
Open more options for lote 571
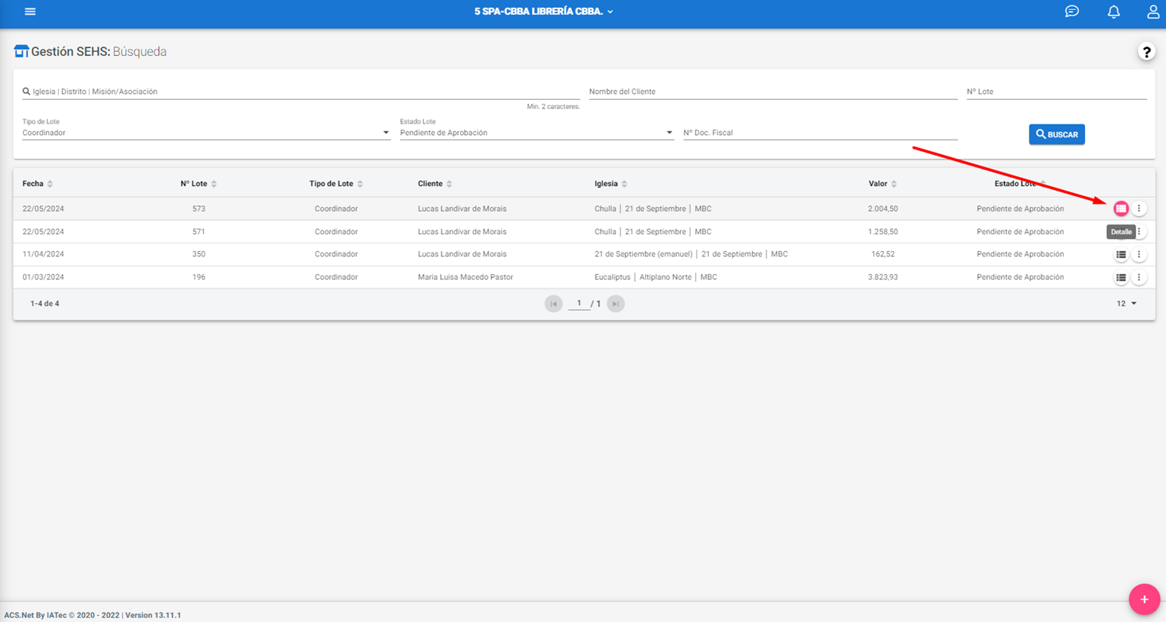click(1139, 231)
